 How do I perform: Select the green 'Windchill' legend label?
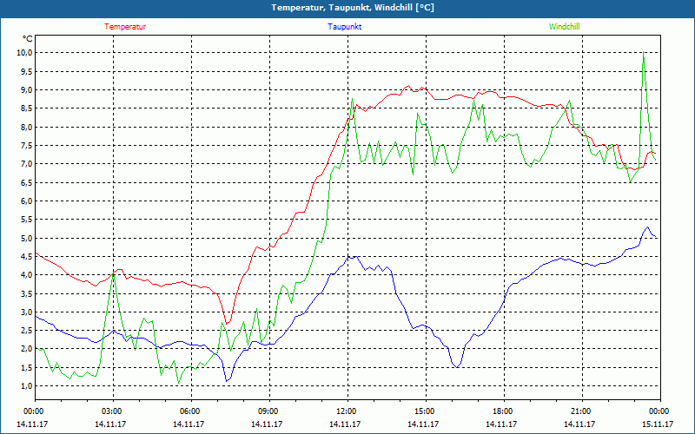tap(564, 27)
